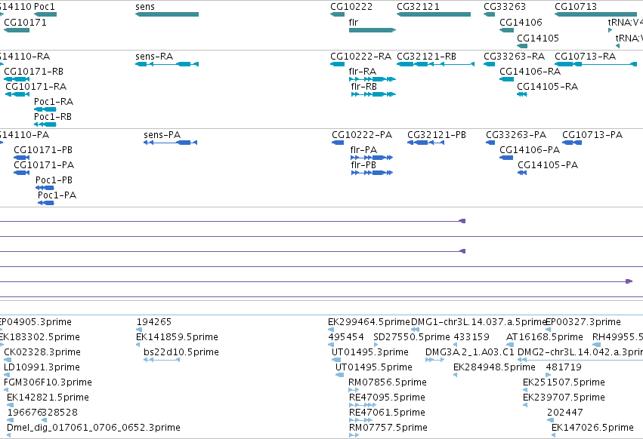Select the Poc1-PA protein label
The image size is (643, 439).
(x=57, y=195)
